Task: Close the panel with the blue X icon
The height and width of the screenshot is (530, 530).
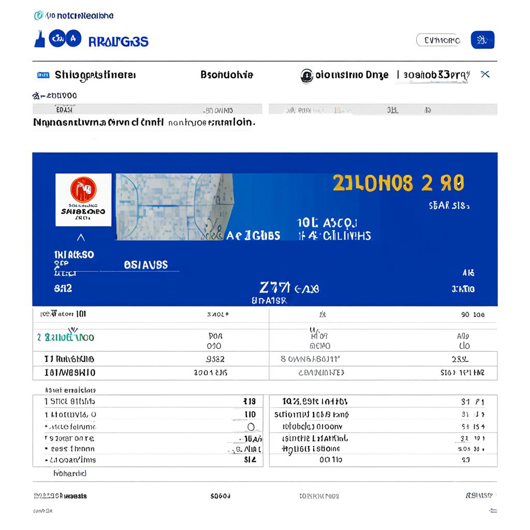Action: tap(485, 74)
